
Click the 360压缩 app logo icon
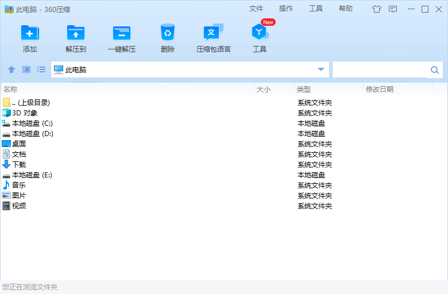pyautogui.click(x=9, y=9)
